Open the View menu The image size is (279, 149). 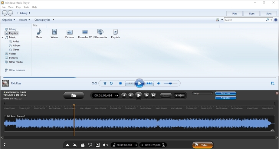pos(11,7)
